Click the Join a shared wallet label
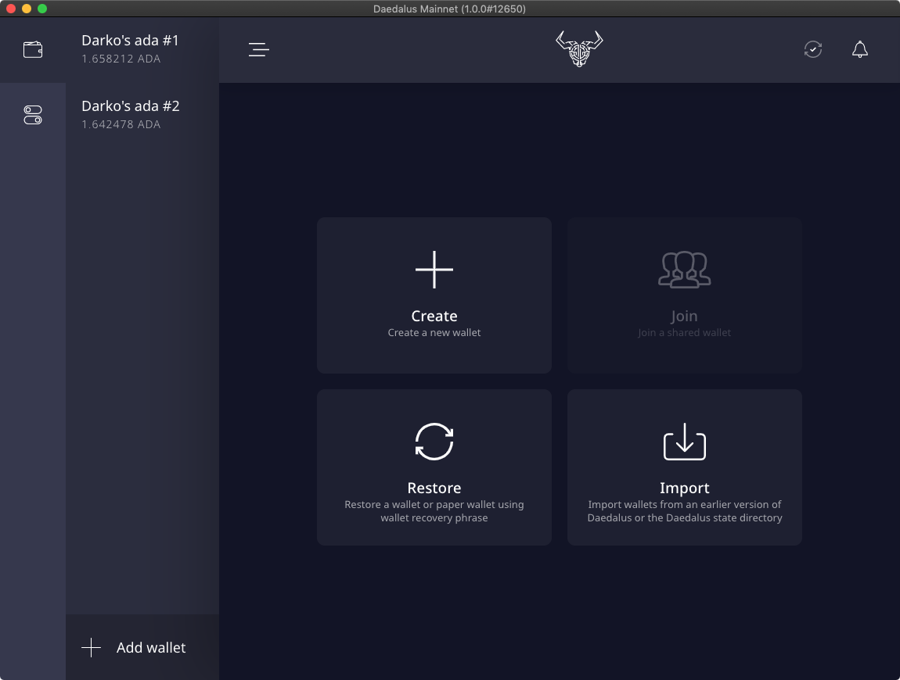 [684, 333]
